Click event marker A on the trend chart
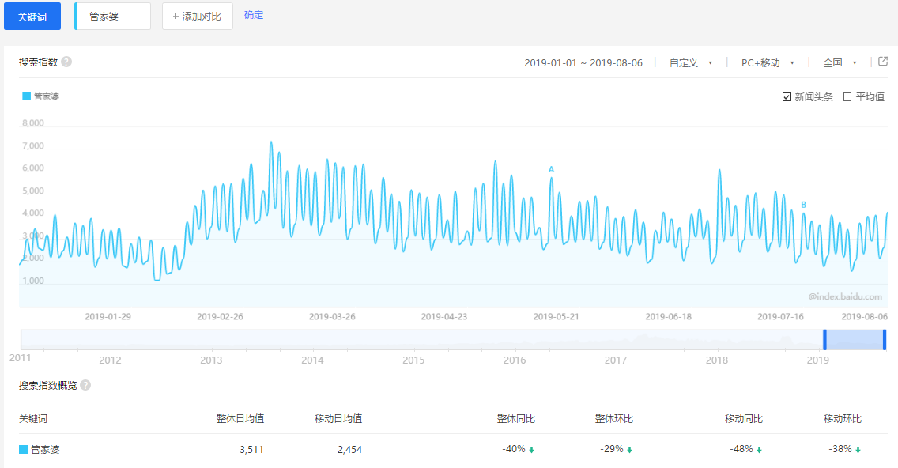The width and height of the screenshot is (898, 468). pos(551,169)
